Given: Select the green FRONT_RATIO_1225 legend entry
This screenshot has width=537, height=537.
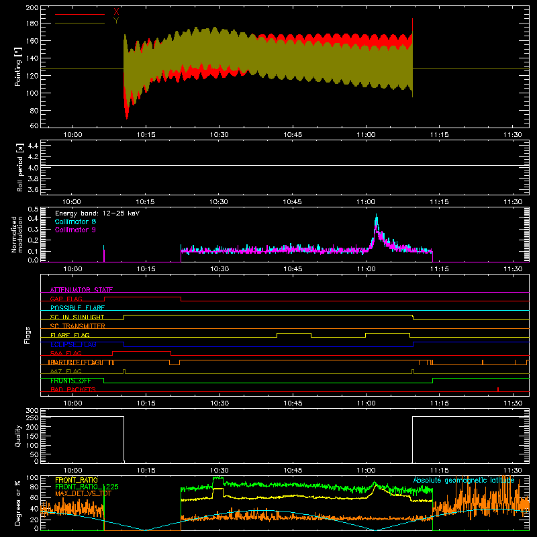Looking at the screenshot, I should pyautogui.click(x=87, y=487).
